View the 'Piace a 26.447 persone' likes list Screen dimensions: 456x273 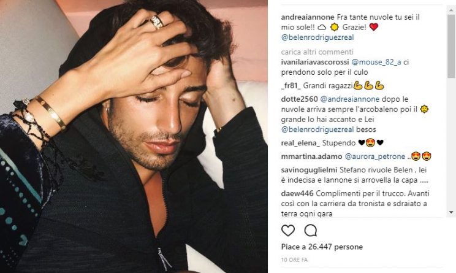point(322,247)
